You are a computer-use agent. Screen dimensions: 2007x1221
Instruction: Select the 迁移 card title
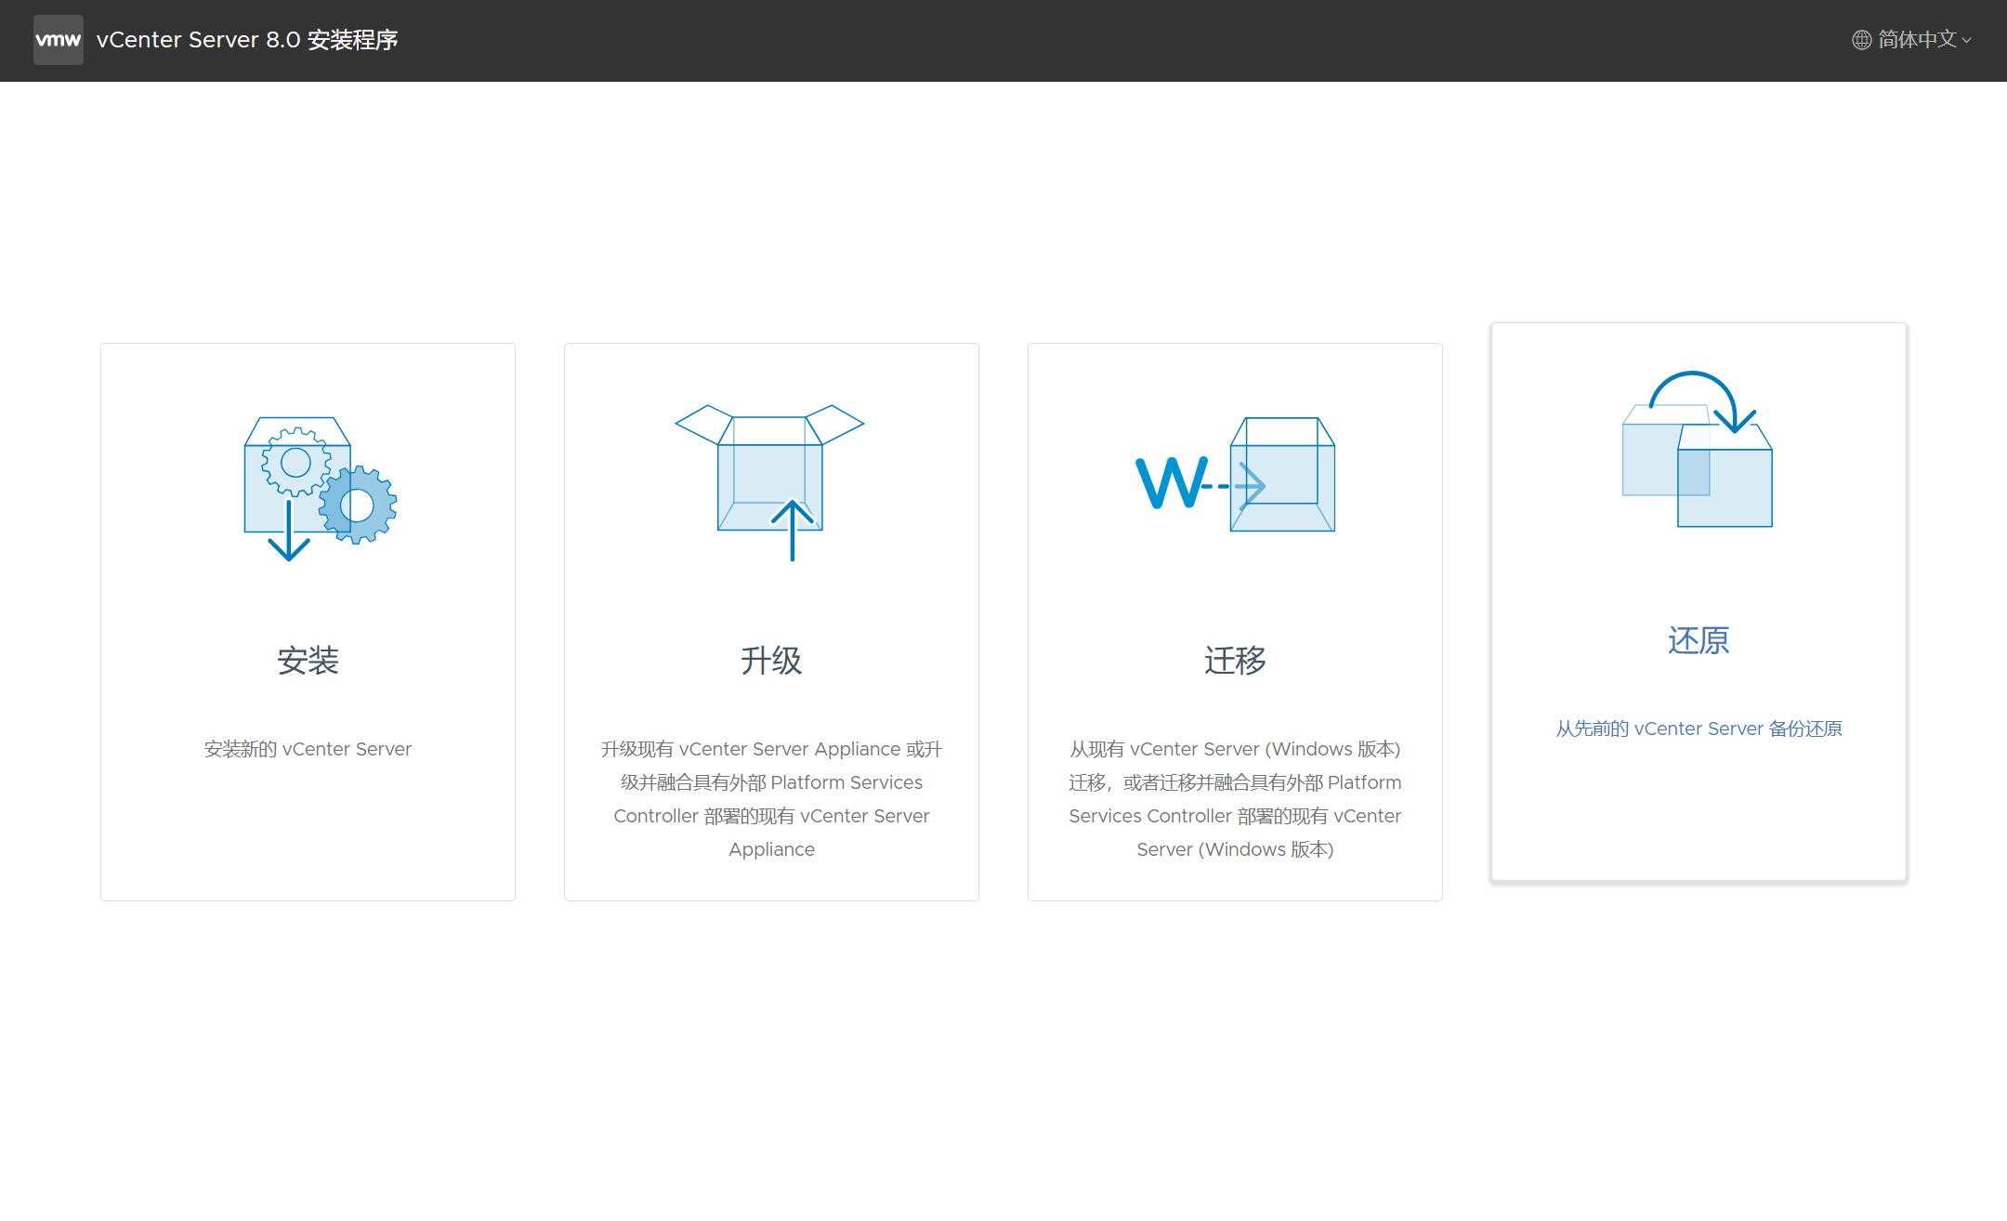coord(1235,661)
